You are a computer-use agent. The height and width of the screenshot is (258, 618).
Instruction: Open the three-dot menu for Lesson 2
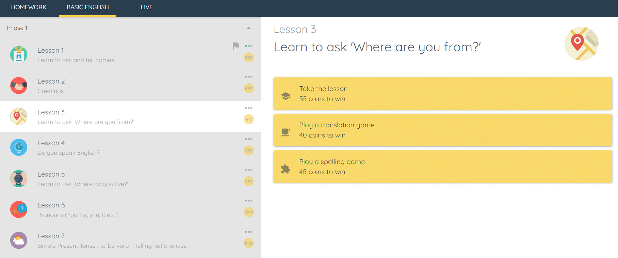(x=249, y=77)
